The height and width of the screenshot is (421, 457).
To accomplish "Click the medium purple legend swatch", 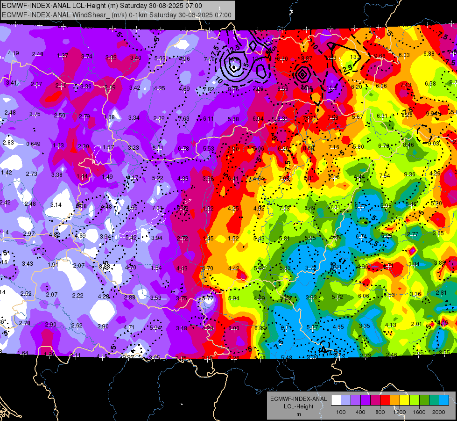I will [356, 400].
